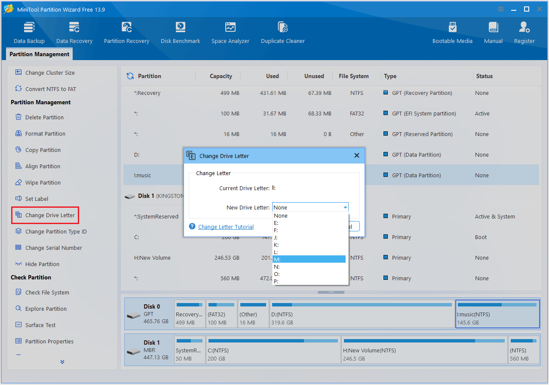Viewport: 549px width, 385px height.
Task: Select Disk 1 MBR in disk map
Action: [150, 350]
